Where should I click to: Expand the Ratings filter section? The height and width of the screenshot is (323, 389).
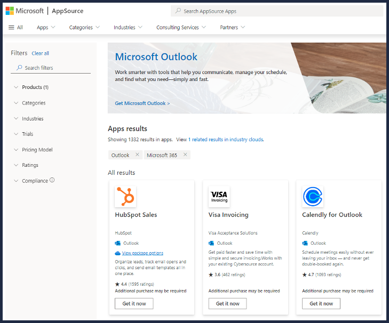pos(30,165)
